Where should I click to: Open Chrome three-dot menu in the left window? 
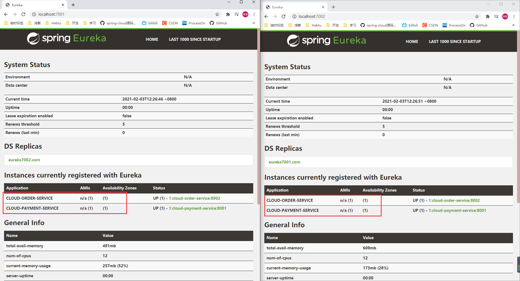(254, 14)
